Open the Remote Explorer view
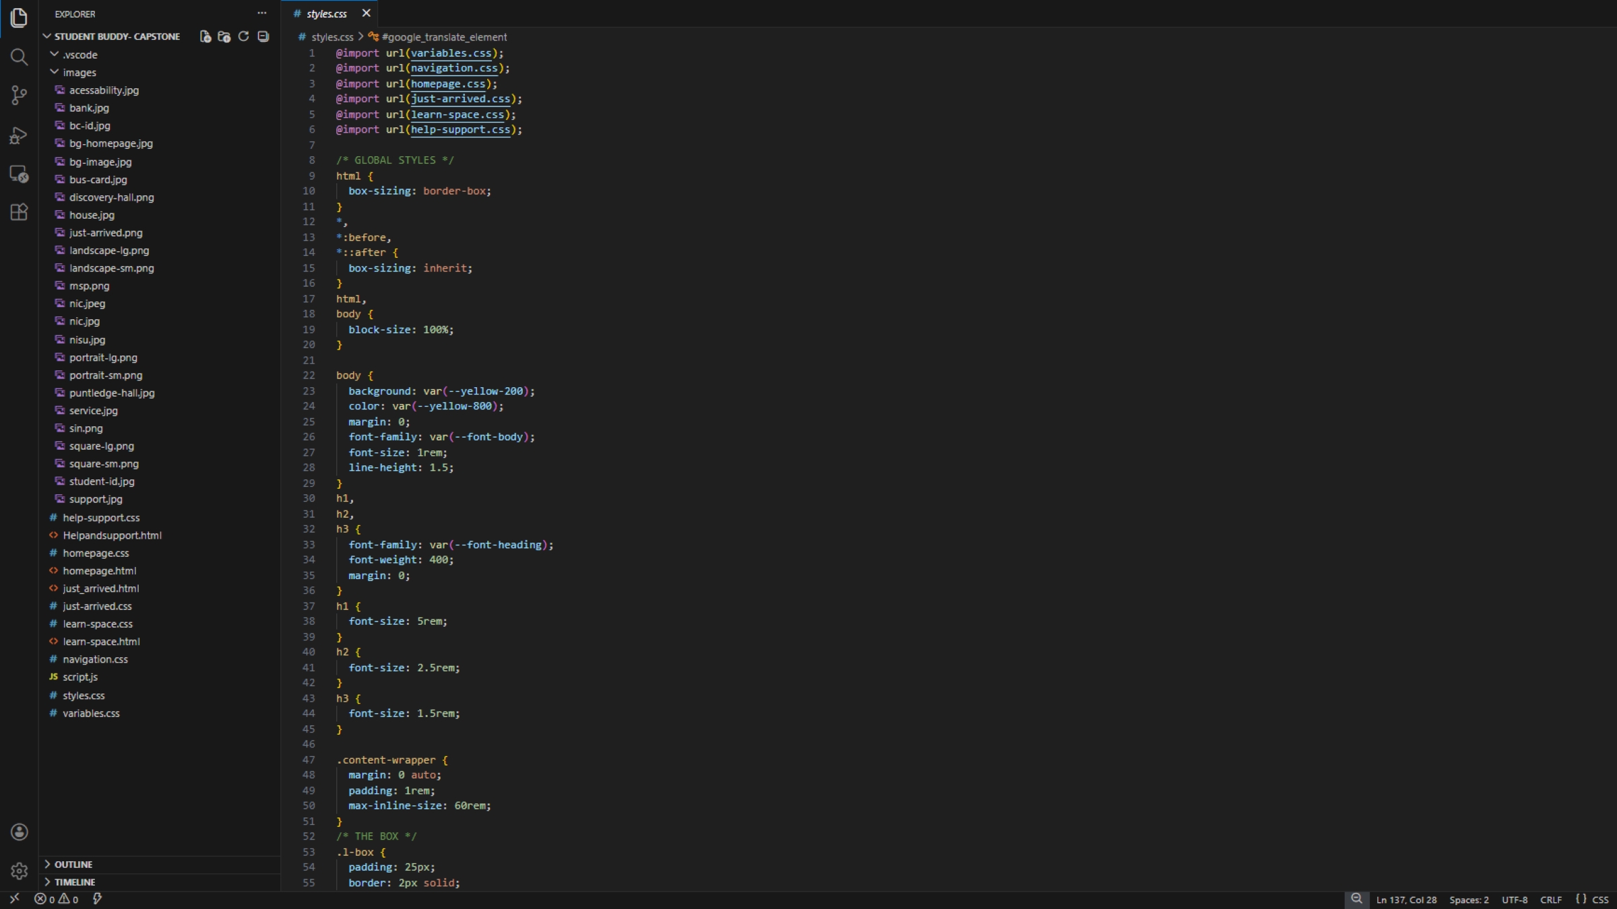 click(19, 174)
